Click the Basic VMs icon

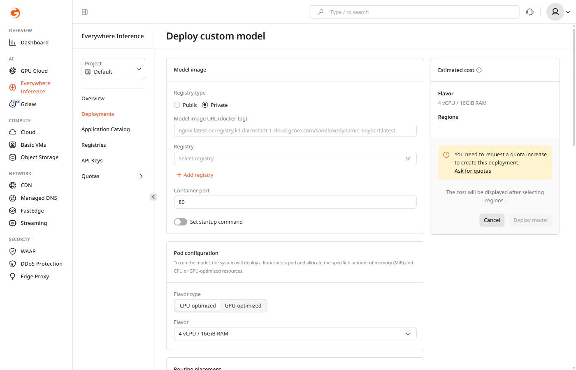[x=13, y=145]
